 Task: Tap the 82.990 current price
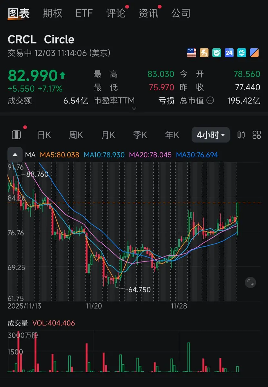click(x=33, y=75)
